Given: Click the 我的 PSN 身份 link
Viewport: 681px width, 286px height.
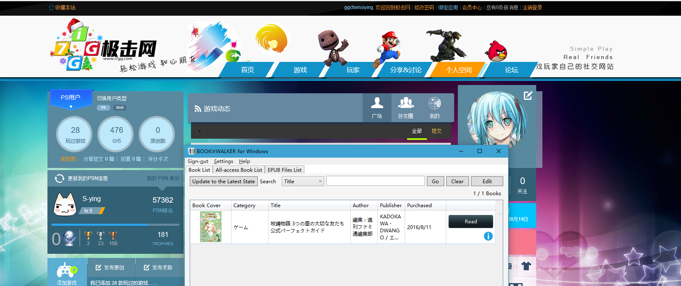Looking at the screenshot, I should coord(163,178).
